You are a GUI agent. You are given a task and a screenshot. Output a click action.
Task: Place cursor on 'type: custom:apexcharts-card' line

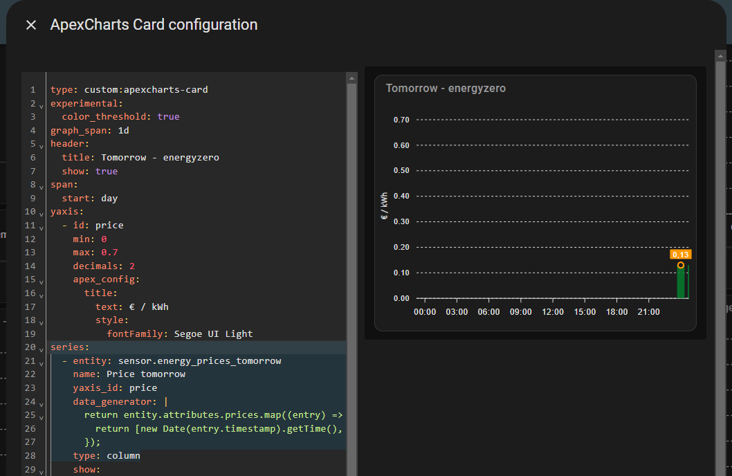pos(129,90)
